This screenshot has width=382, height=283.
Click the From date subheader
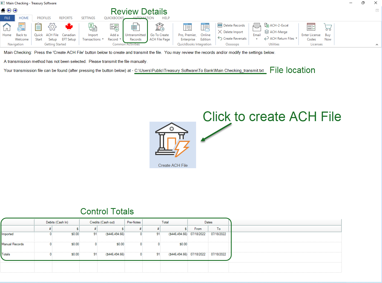[x=198, y=229]
